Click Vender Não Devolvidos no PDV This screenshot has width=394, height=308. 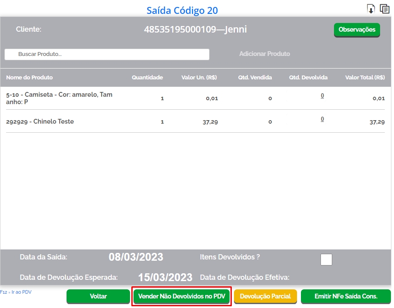(181, 296)
